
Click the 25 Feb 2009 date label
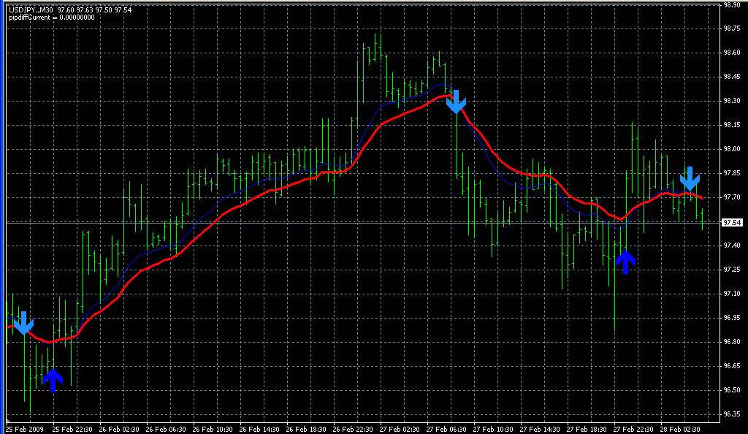coord(25,429)
